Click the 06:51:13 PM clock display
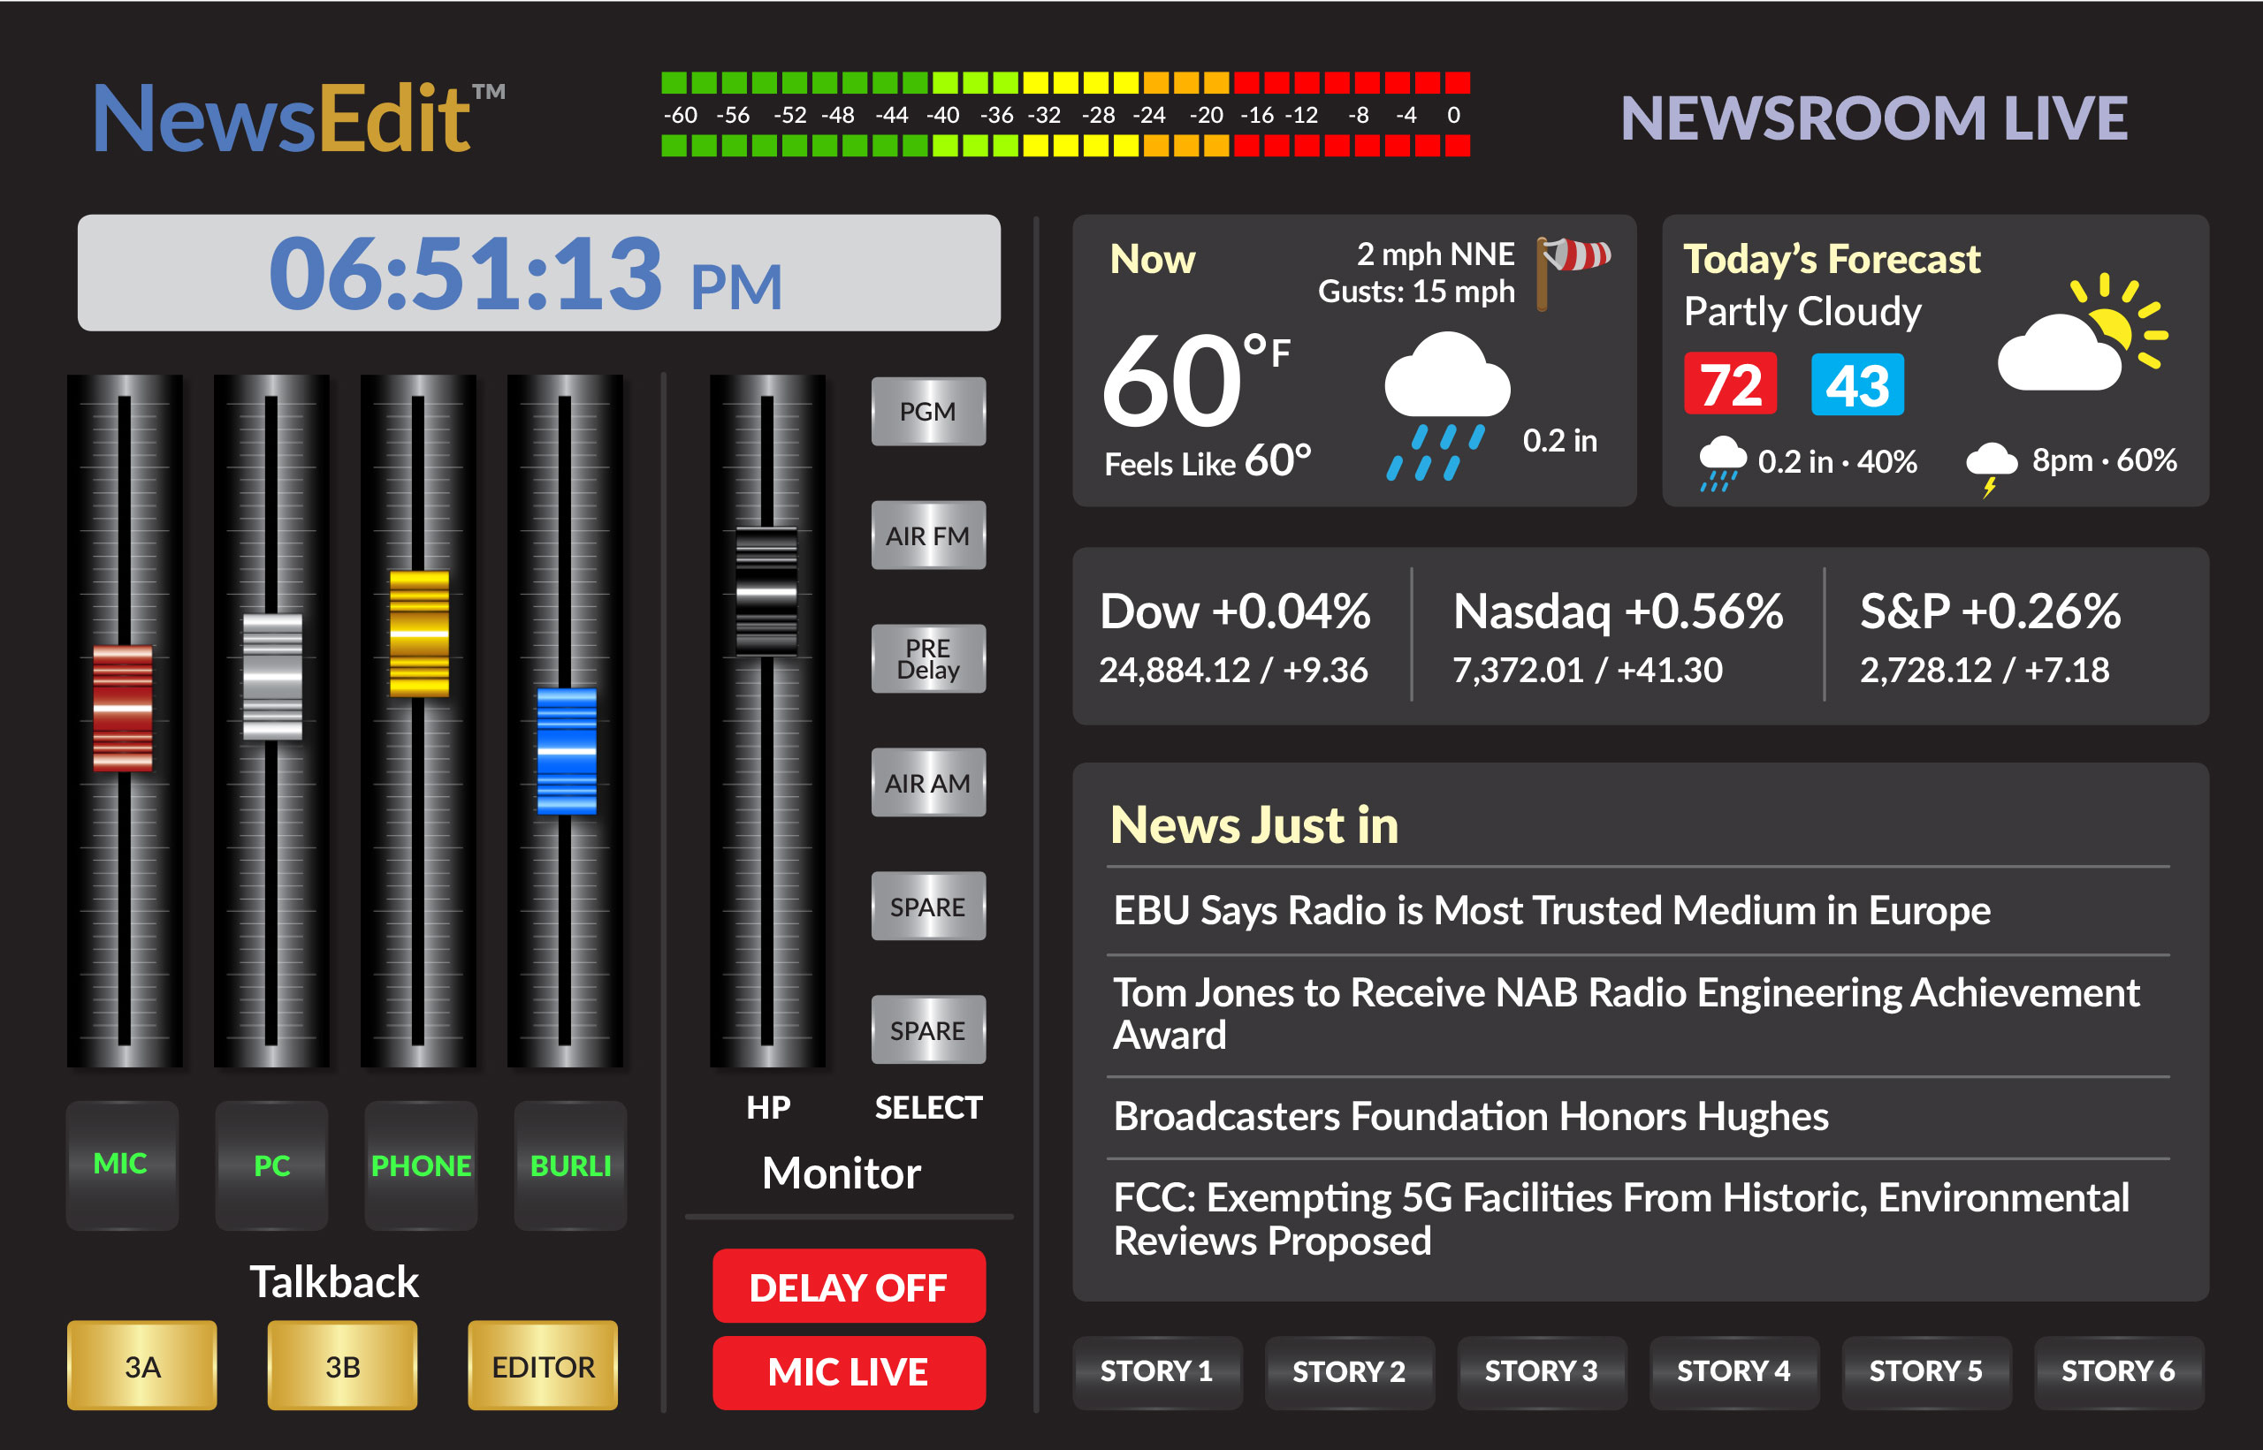This screenshot has height=1450, width=2263. (538, 273)
